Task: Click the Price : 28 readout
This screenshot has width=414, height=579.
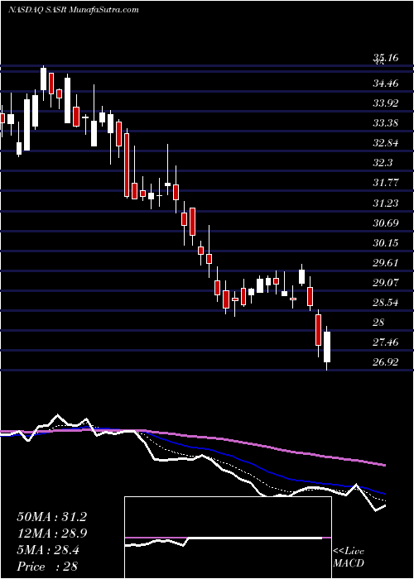Action: [47, 567]
